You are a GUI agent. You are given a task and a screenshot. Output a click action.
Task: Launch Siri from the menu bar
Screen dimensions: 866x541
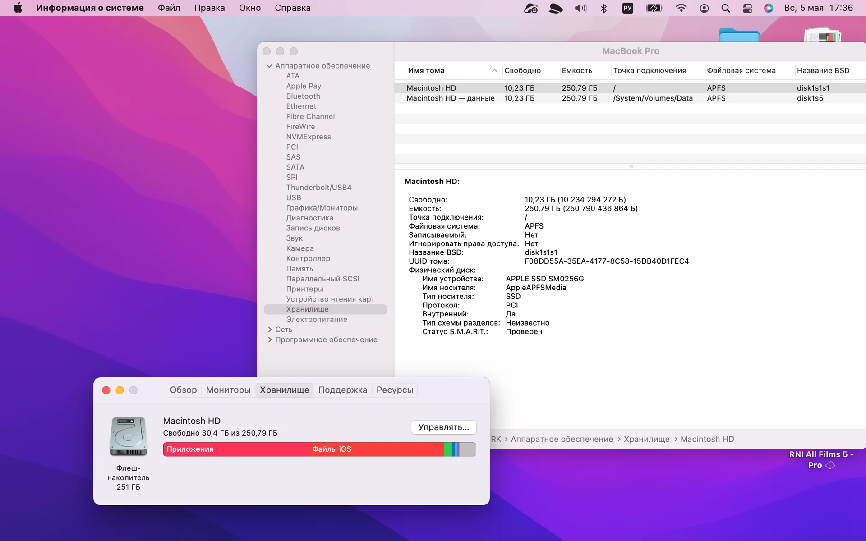pyautogui.click(x=769, y=8)
